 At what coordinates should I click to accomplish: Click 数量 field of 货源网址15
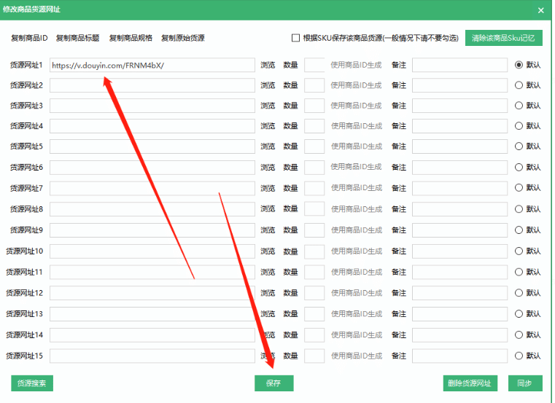click(314, 356)
